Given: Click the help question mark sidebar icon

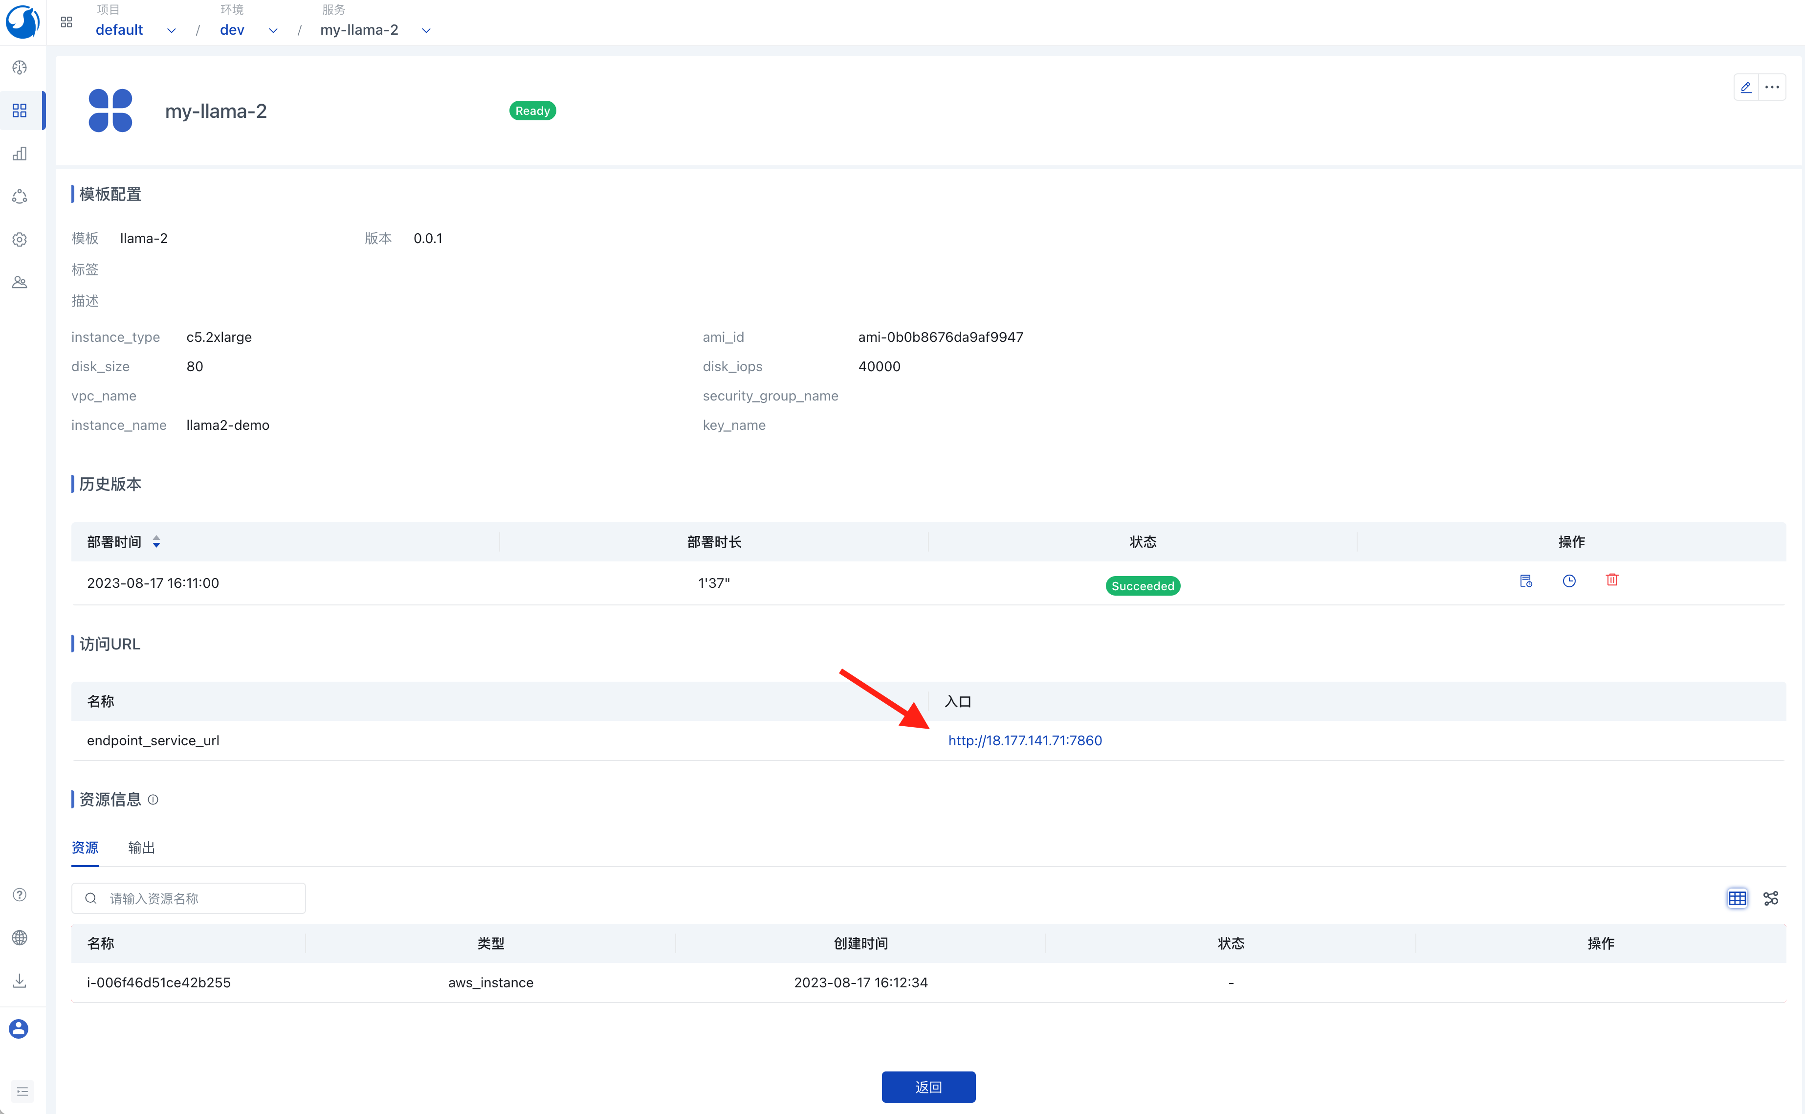Looking at the screenshot, I should click(20, 894).
